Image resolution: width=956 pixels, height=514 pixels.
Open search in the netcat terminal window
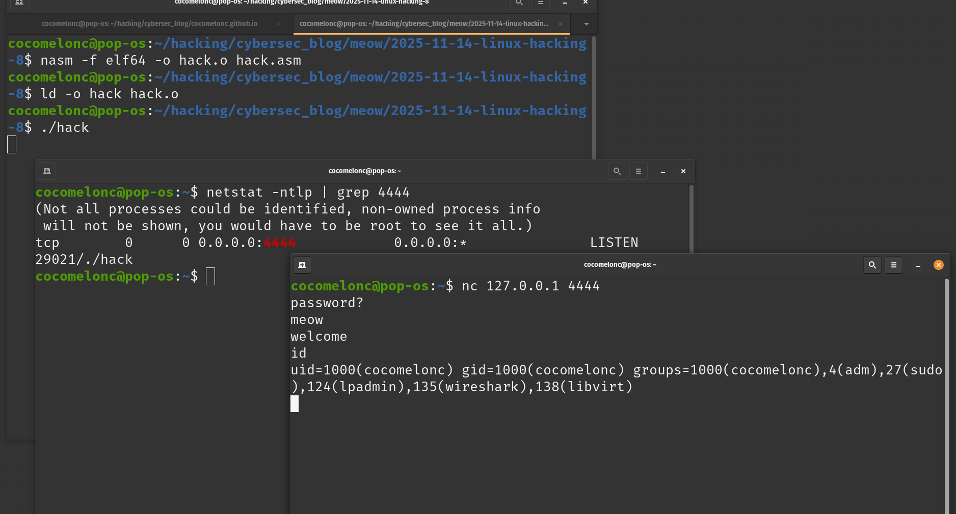872,265
